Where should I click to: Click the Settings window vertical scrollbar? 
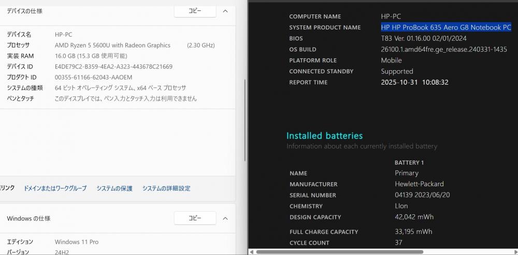click(x=245, y=120)
